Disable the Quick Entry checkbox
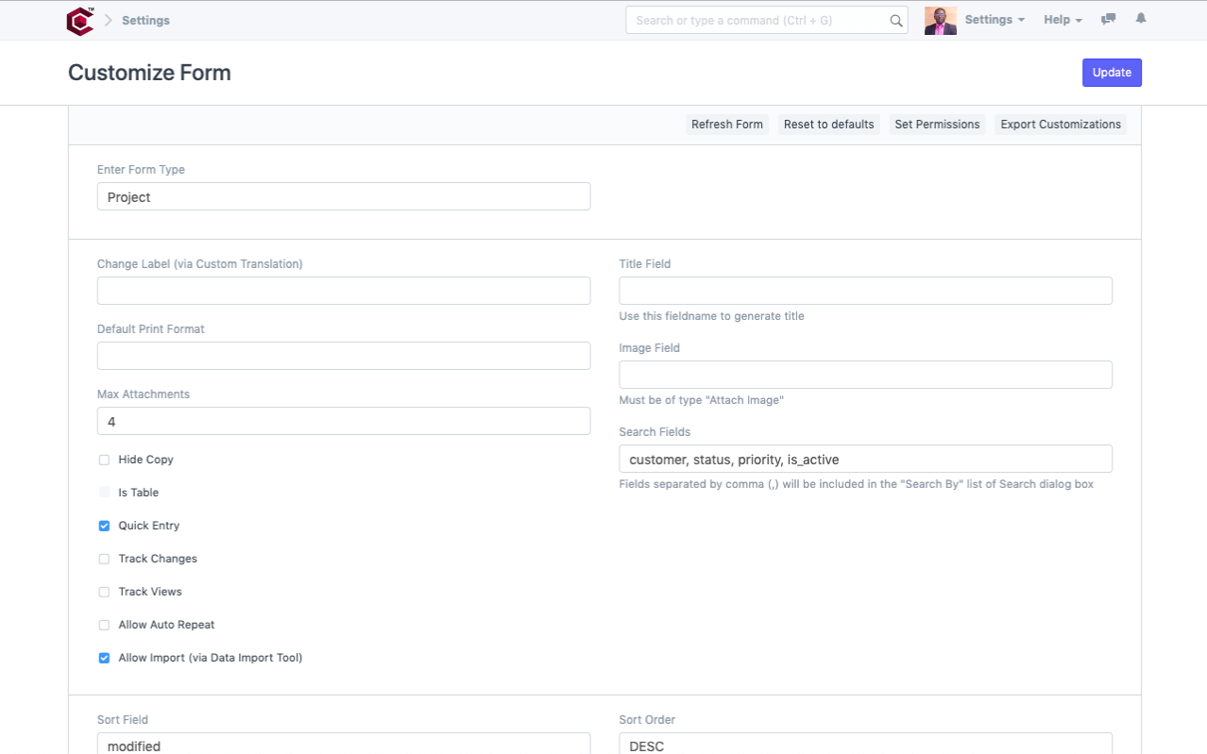 104,526
